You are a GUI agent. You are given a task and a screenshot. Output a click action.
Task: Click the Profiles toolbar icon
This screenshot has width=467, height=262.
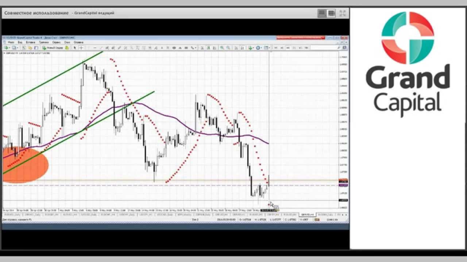pos(14,48)
